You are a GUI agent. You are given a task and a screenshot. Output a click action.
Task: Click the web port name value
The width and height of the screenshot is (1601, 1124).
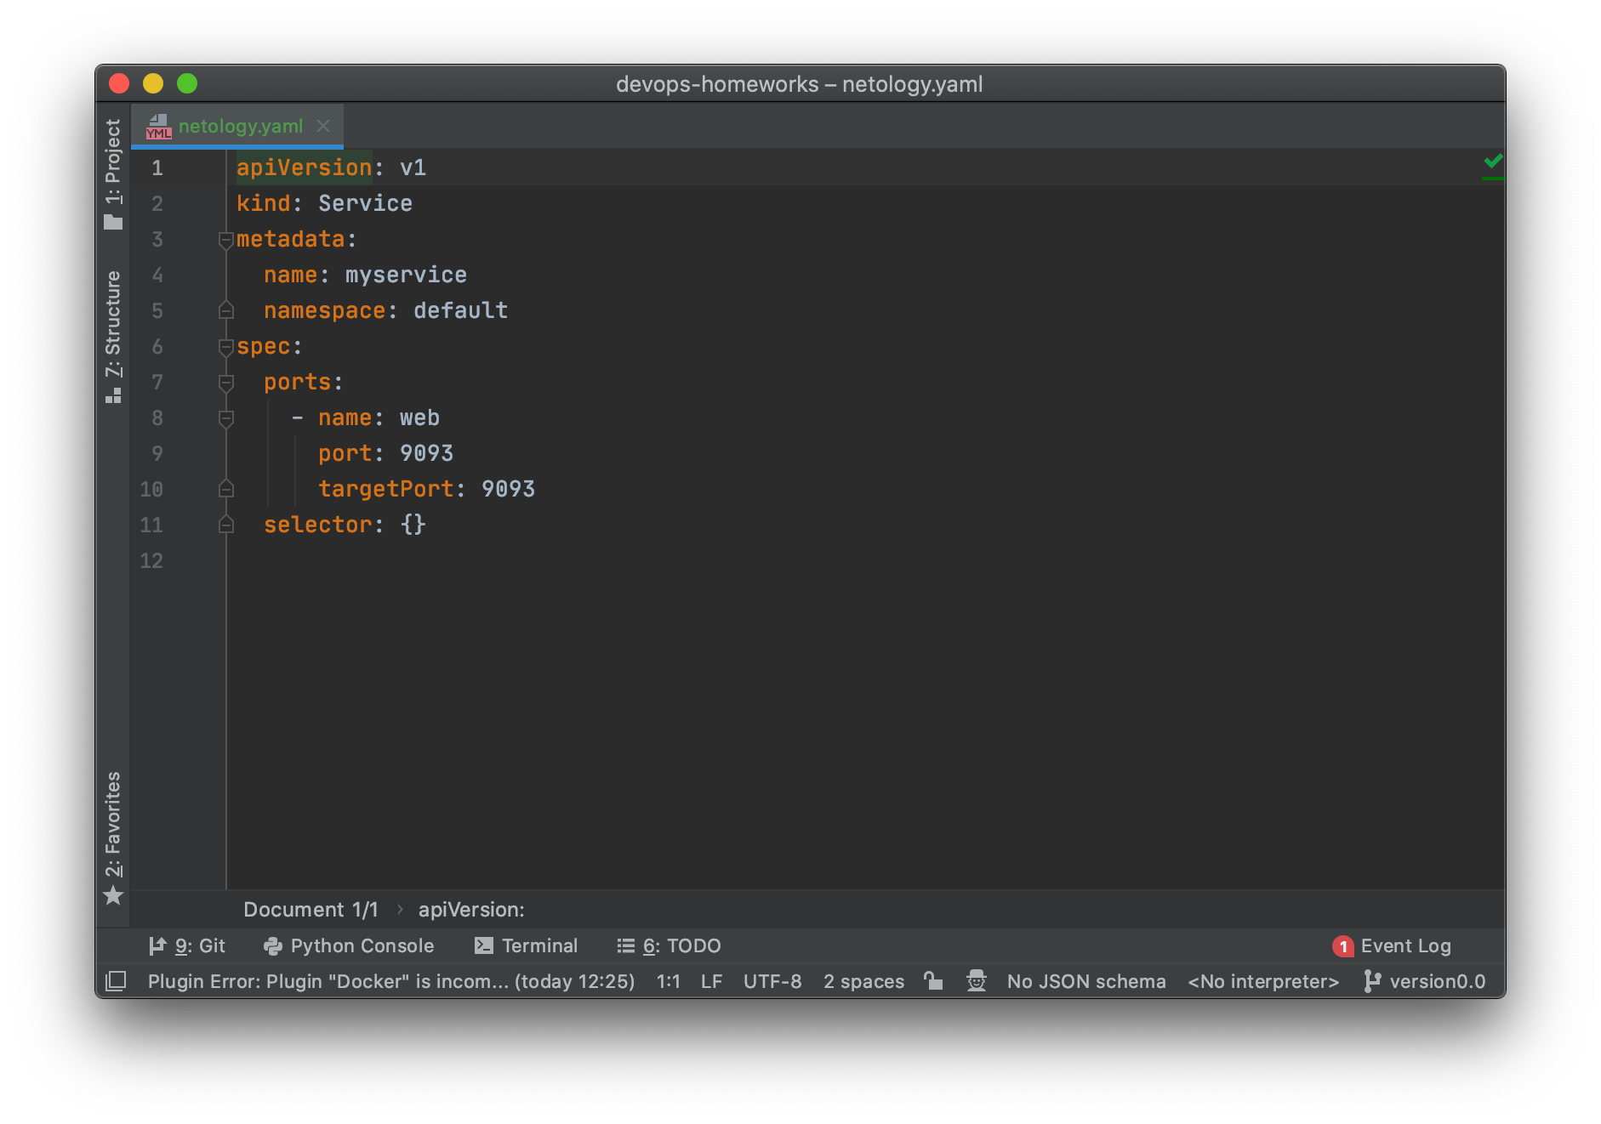click(x=419, y=417)
